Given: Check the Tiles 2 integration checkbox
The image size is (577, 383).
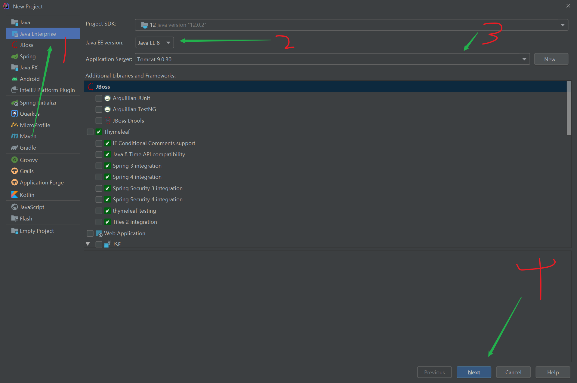Looking at the screenshot, I should [99, 222].
